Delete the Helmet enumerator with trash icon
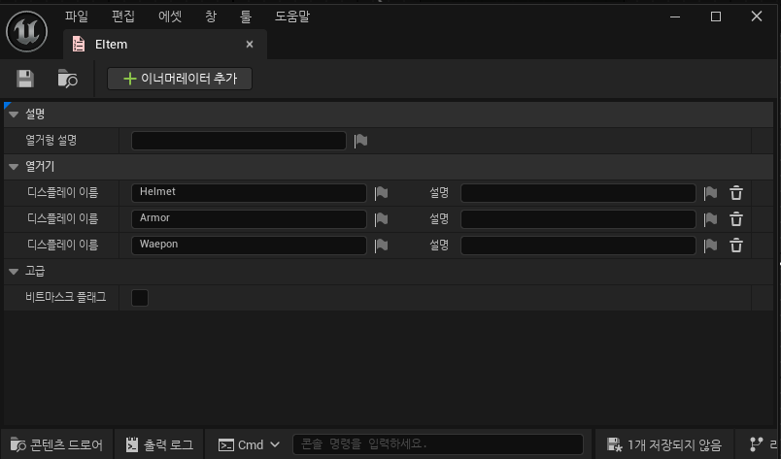Image resolution: width=781 pixels, height=459 pixels. (x=736, y=193)
